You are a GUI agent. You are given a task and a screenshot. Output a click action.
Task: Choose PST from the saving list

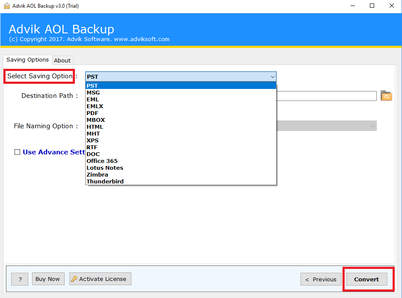181,86
